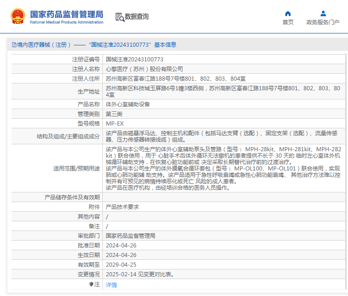Click product name 体外心室辅助设备

point(128,104)
